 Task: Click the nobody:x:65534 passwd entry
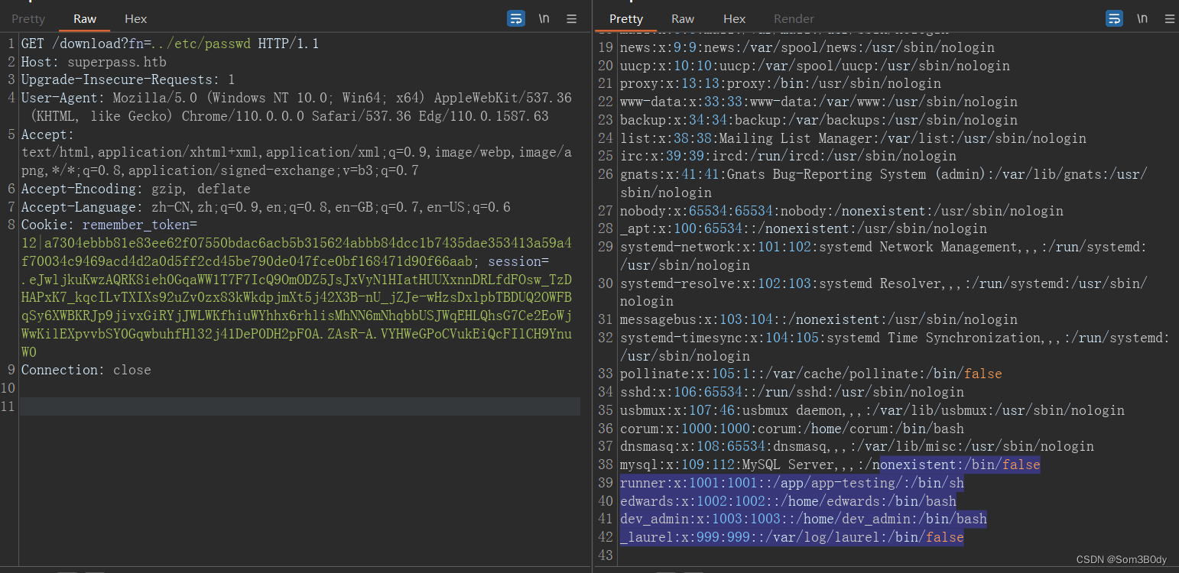click(841, 211)
